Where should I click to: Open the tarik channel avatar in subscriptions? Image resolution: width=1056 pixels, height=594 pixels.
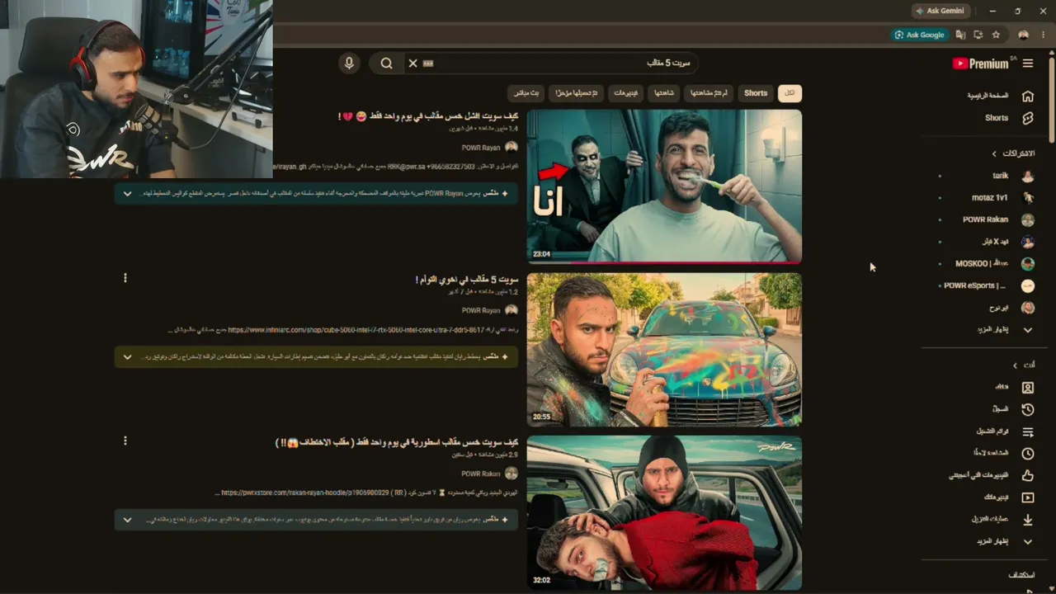pyautogui.click(x=1028, y=176)
